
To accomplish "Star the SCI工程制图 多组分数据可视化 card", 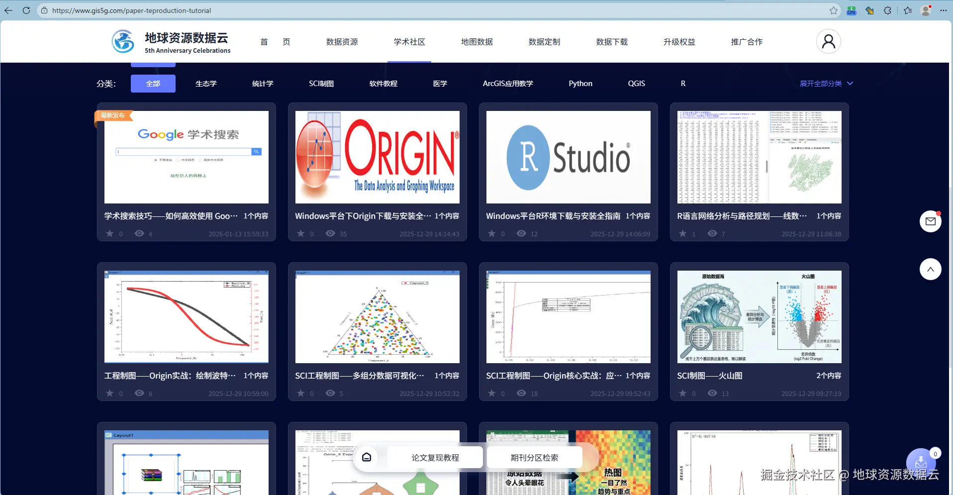I will click(301, 393).
